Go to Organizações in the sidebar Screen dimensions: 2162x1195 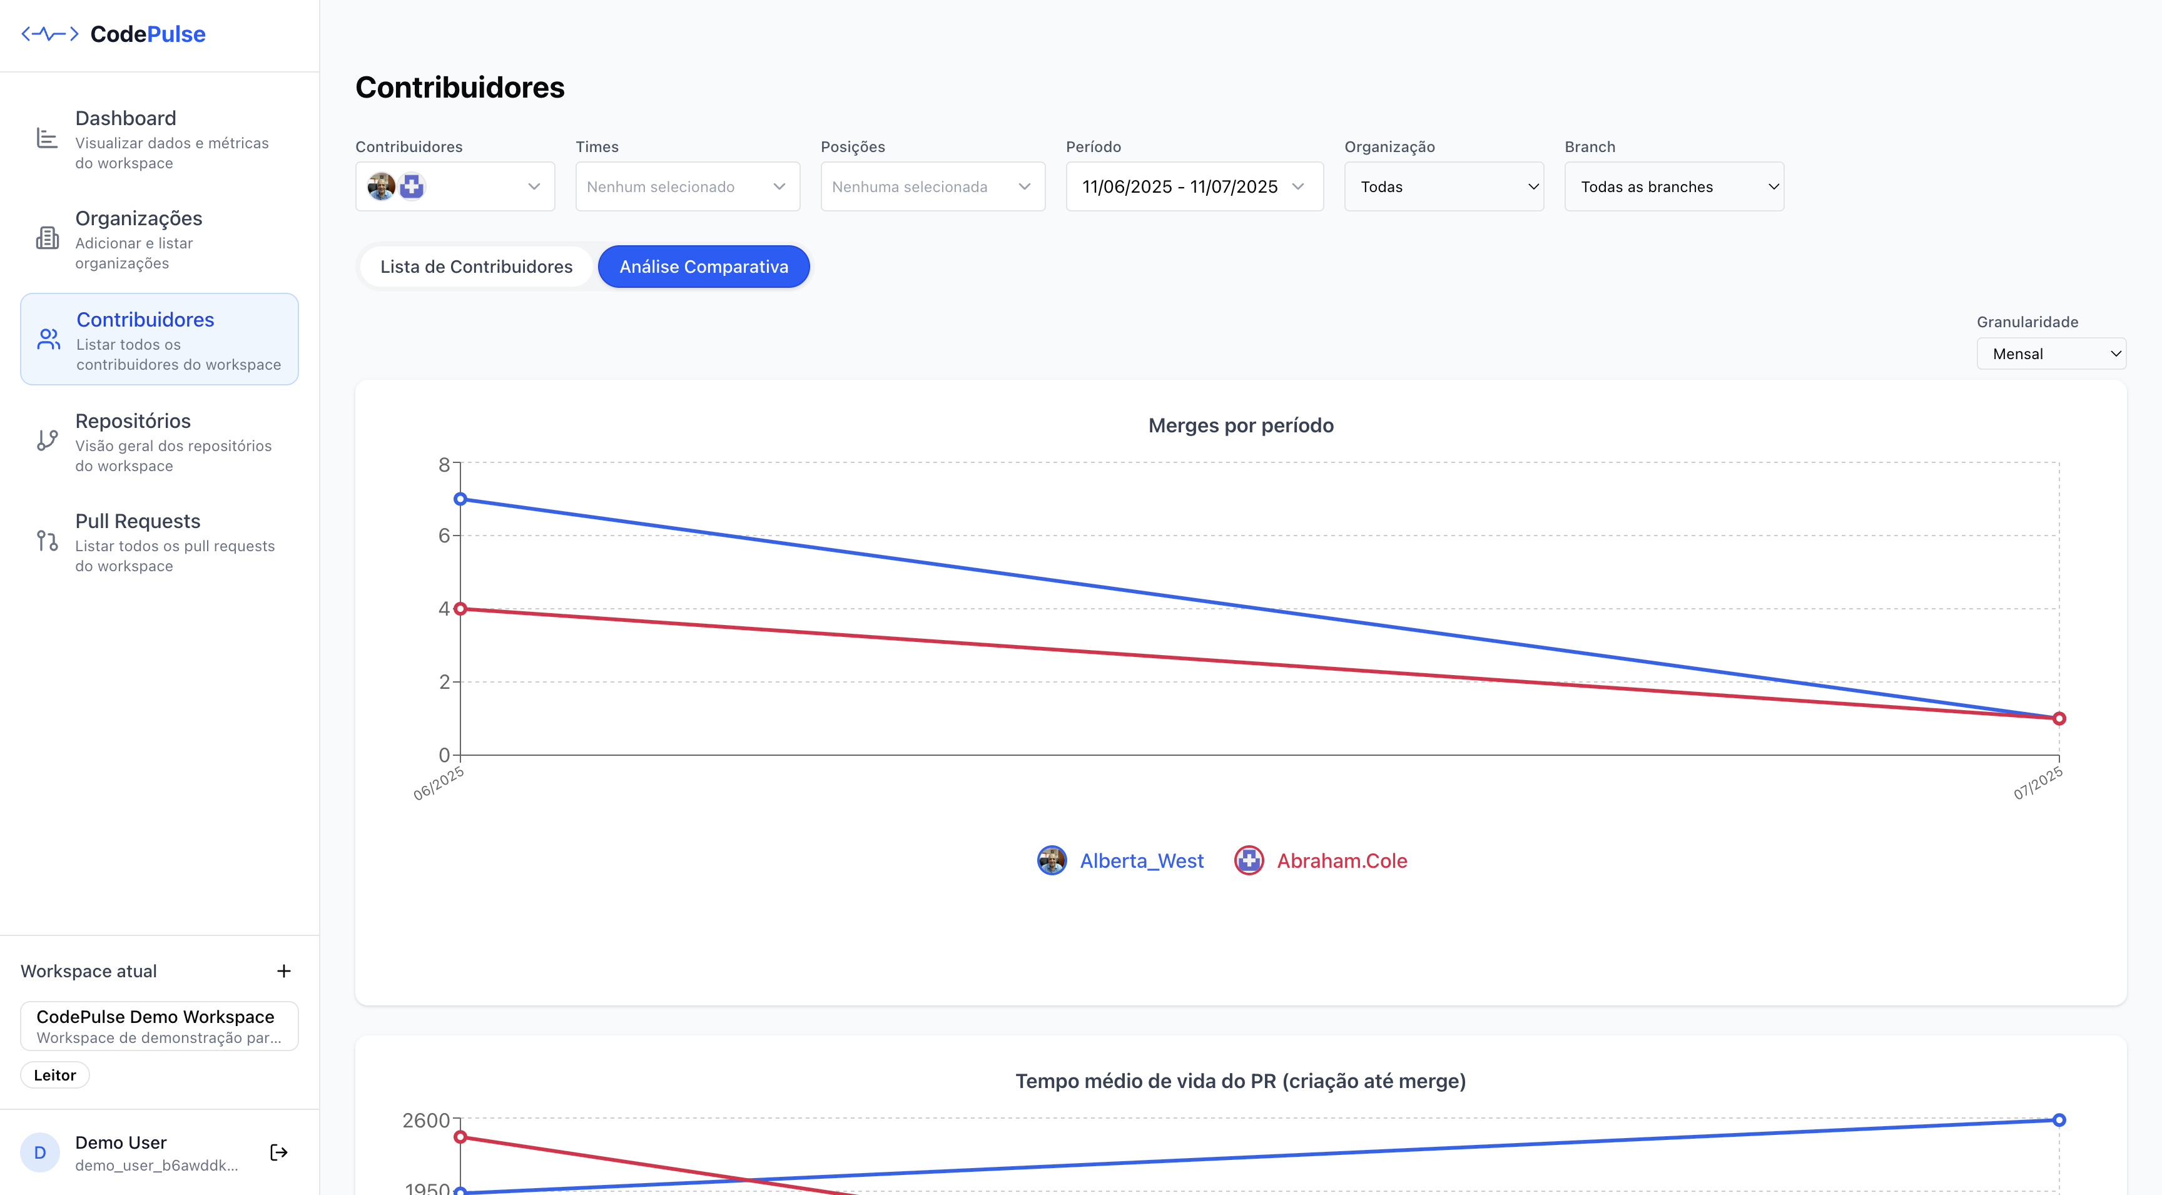click(x=160, y=239)
